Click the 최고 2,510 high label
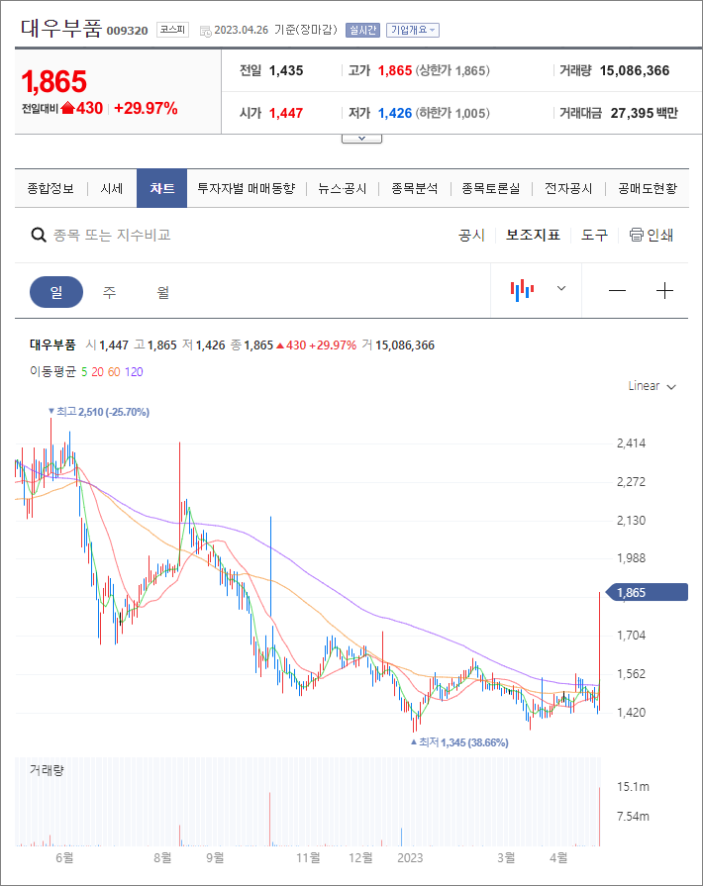 (99, 412)
